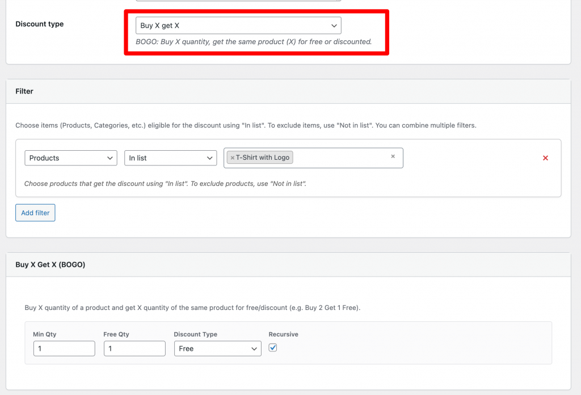Click the Recursive label text
The width and height of the screenshot is (581, 395).
[283, 334]
